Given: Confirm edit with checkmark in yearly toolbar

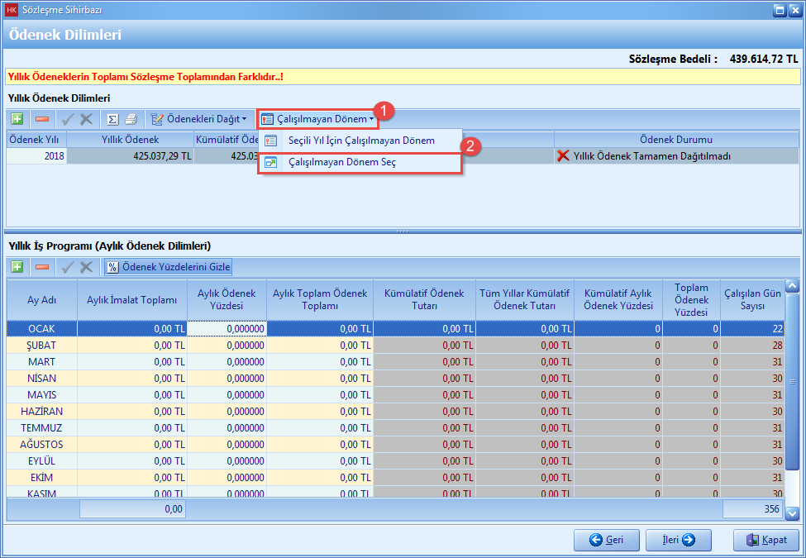Looking at the screenshot, I should coord(68,119).
